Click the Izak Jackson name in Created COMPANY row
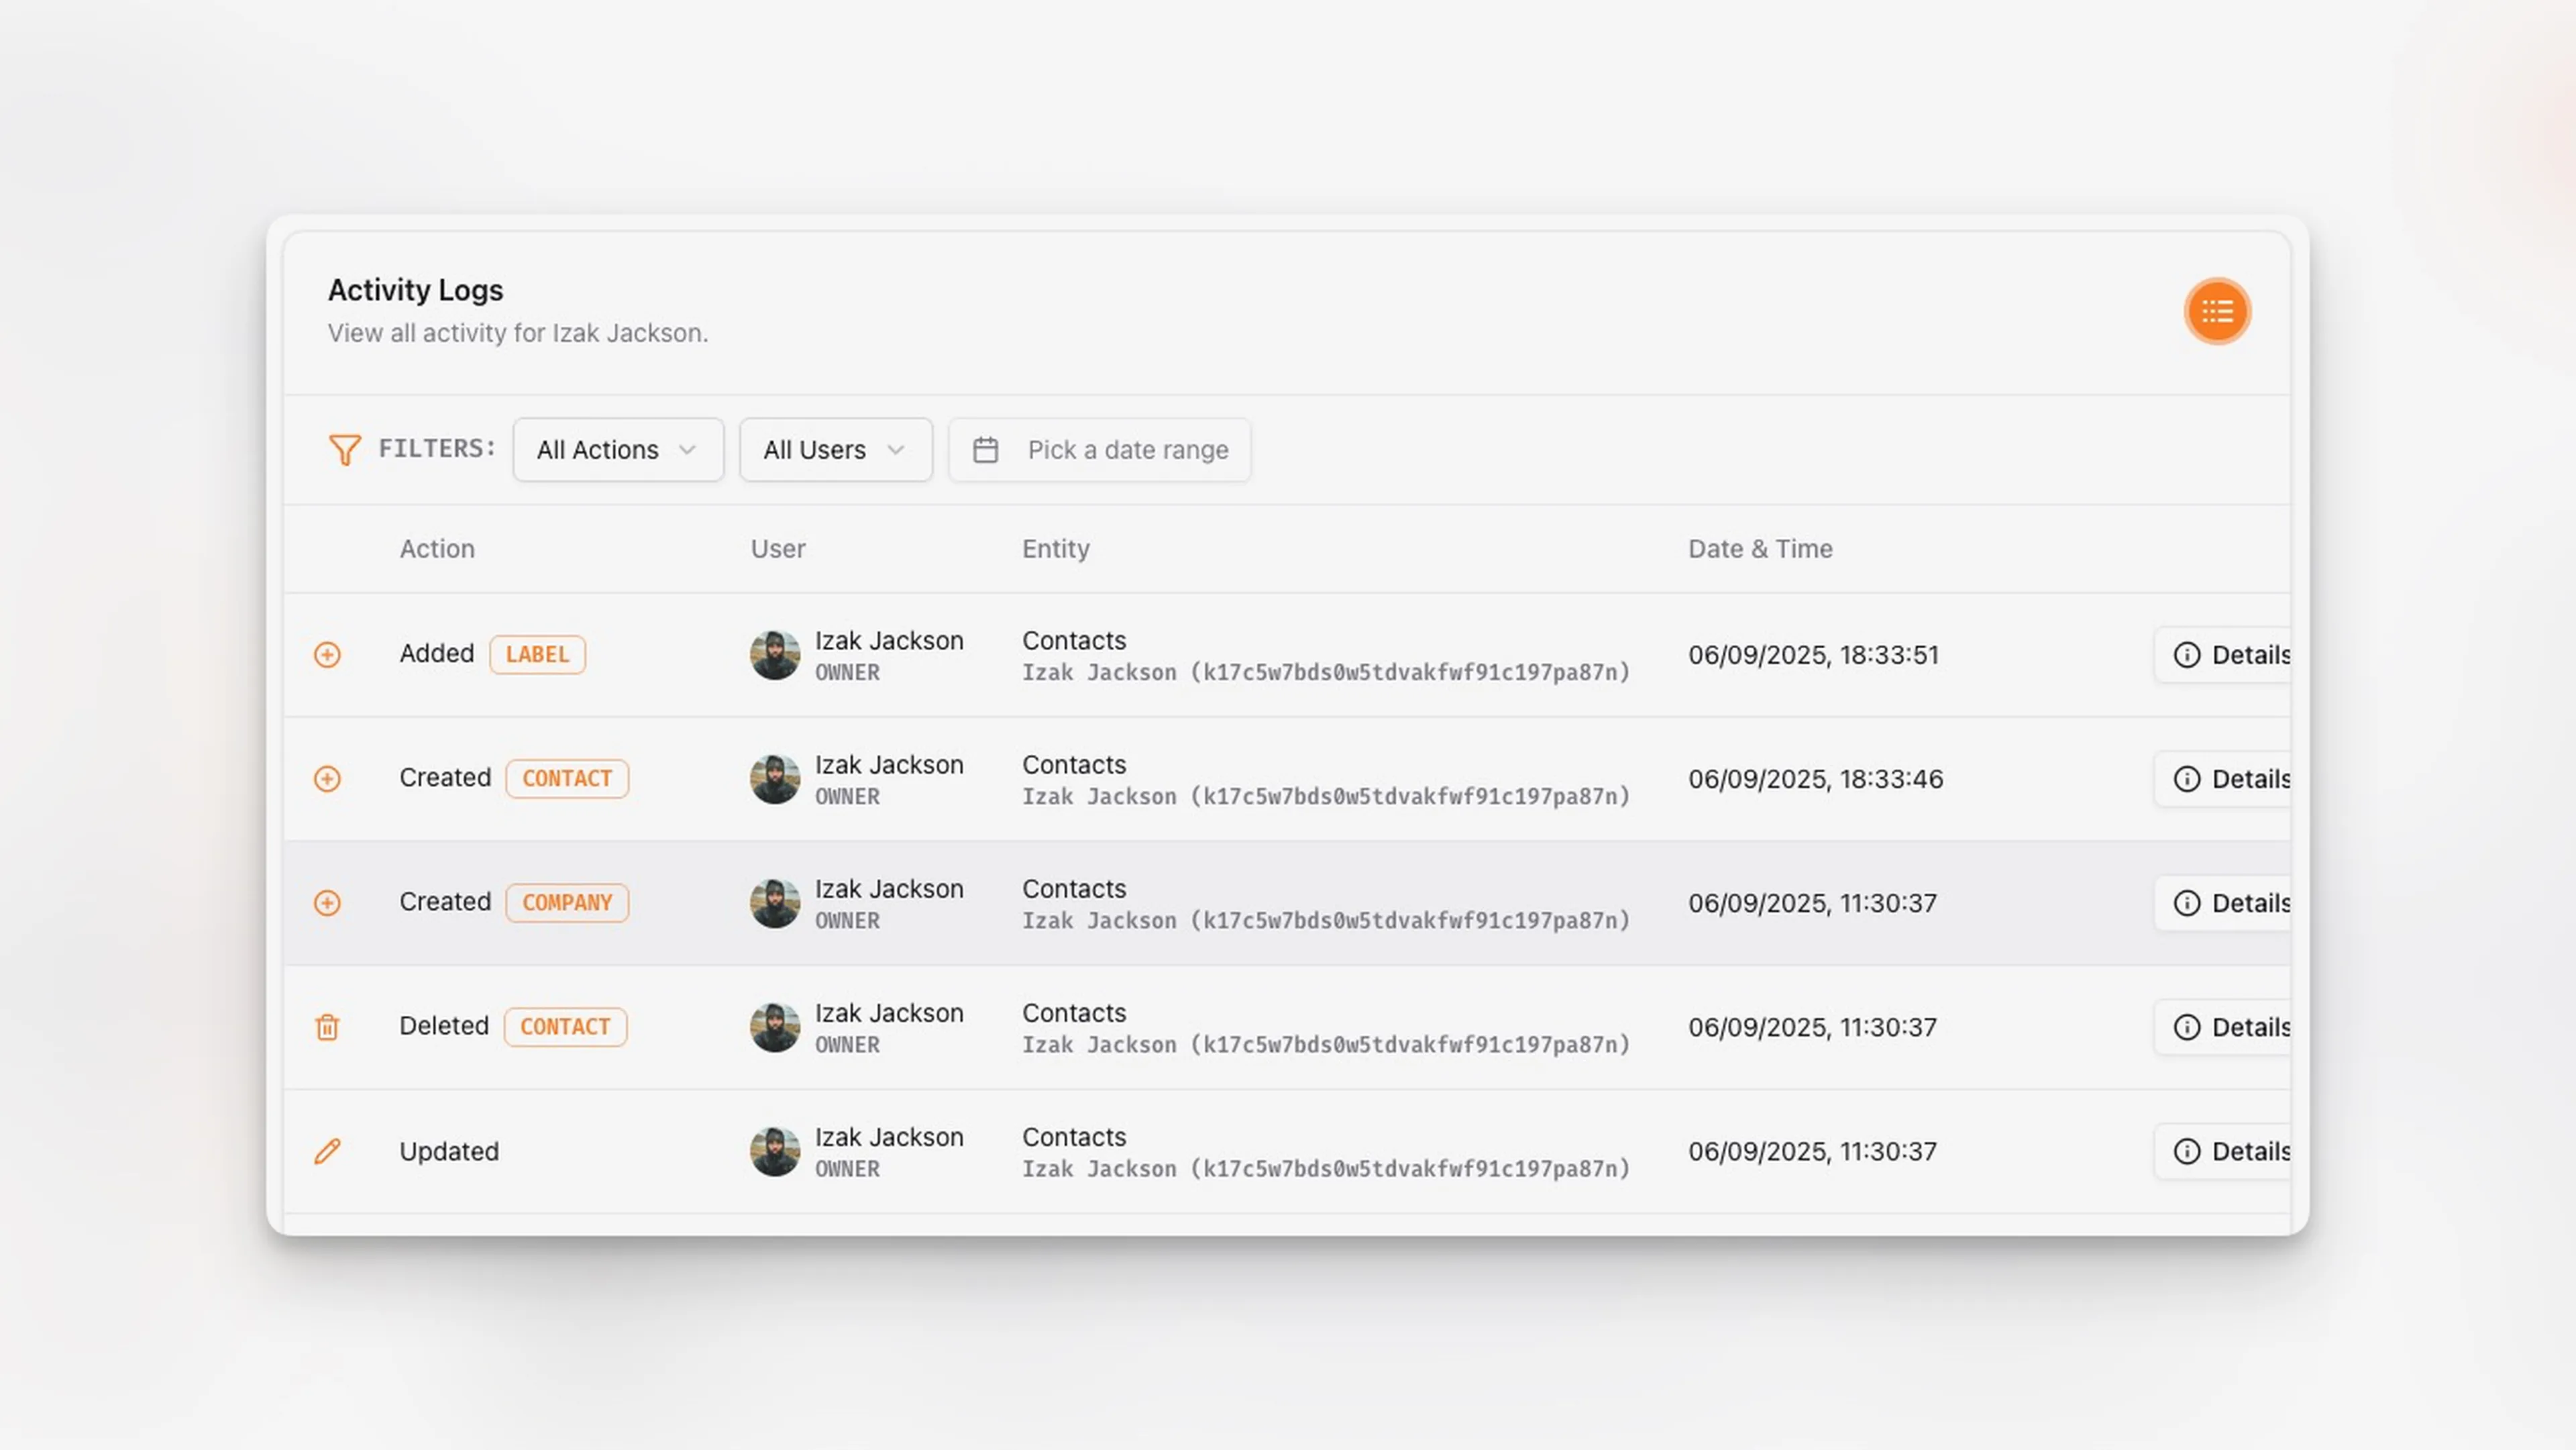 [x=889, y=889]
